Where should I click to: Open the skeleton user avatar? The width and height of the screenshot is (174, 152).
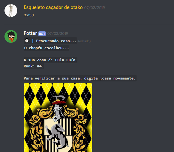(x=11, y=11)
